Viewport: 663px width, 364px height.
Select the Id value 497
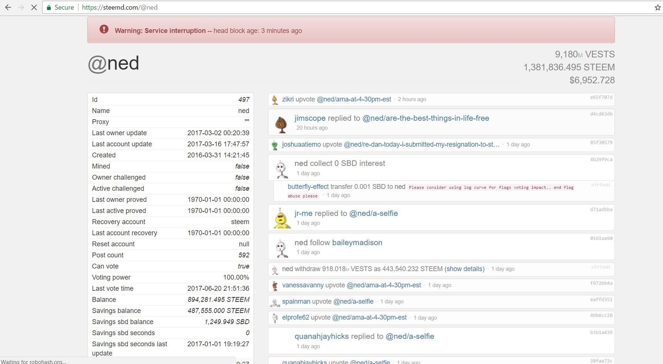[244, 99]
